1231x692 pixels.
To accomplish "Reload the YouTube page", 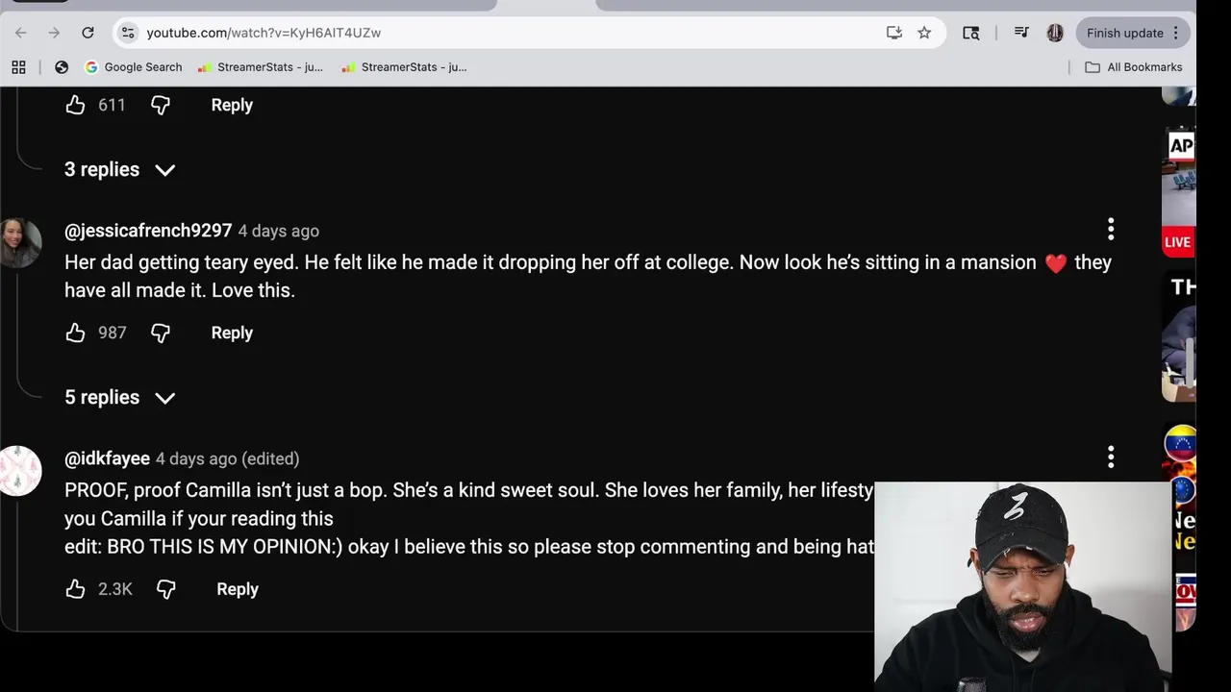I will point(88,33).
